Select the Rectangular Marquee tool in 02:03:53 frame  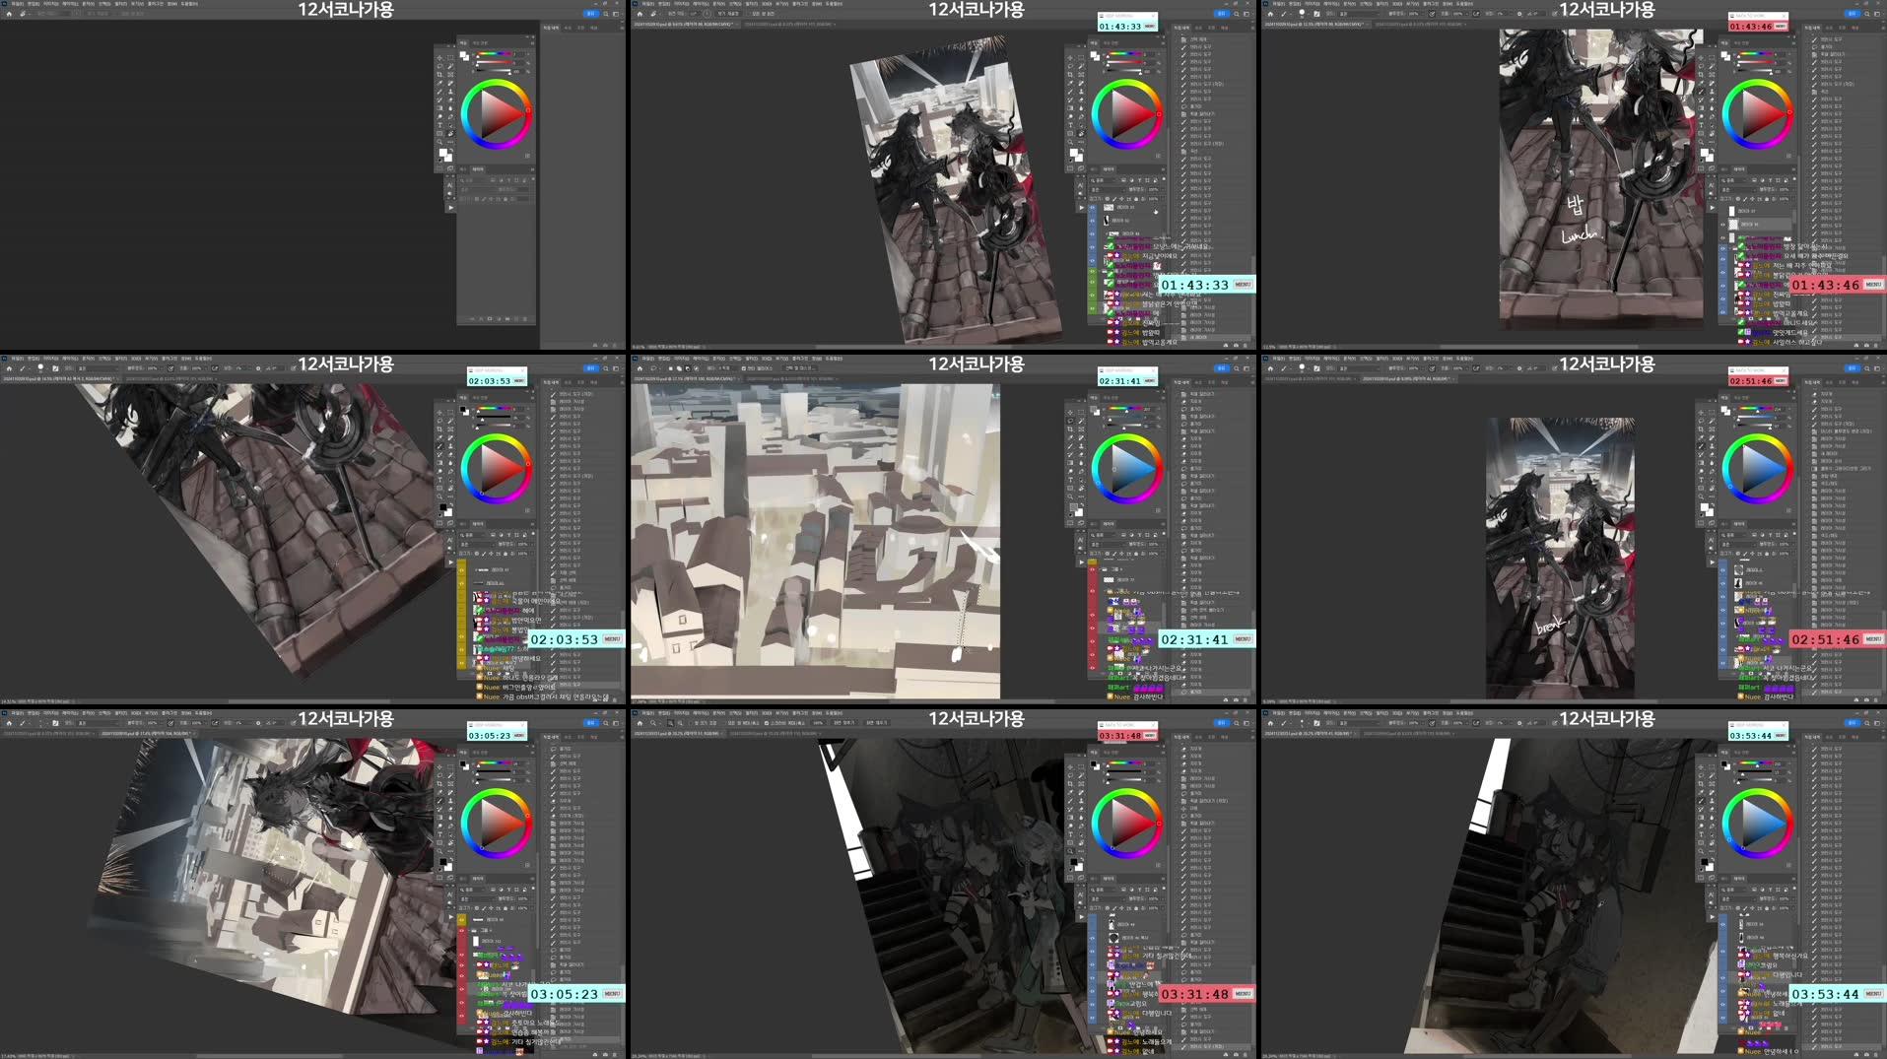coord(450,413)
